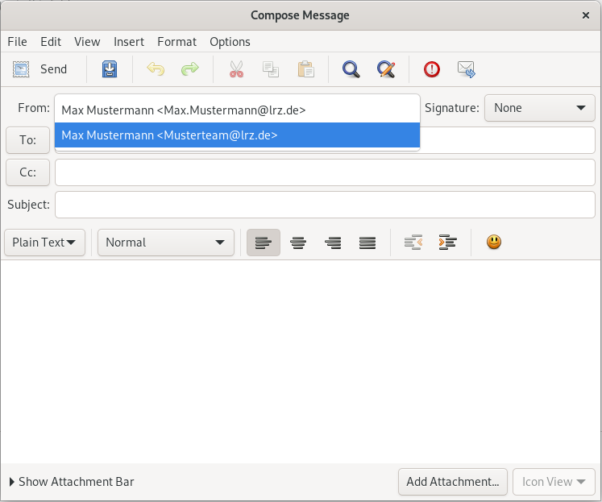Click into the Subject field
Screen dimensions: 602x502
325,205
